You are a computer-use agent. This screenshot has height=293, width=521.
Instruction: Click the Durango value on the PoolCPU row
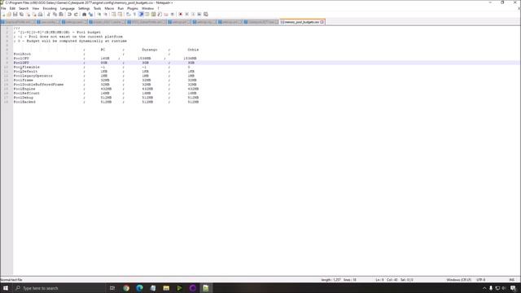pyautogui.click(x=144, y=58)
